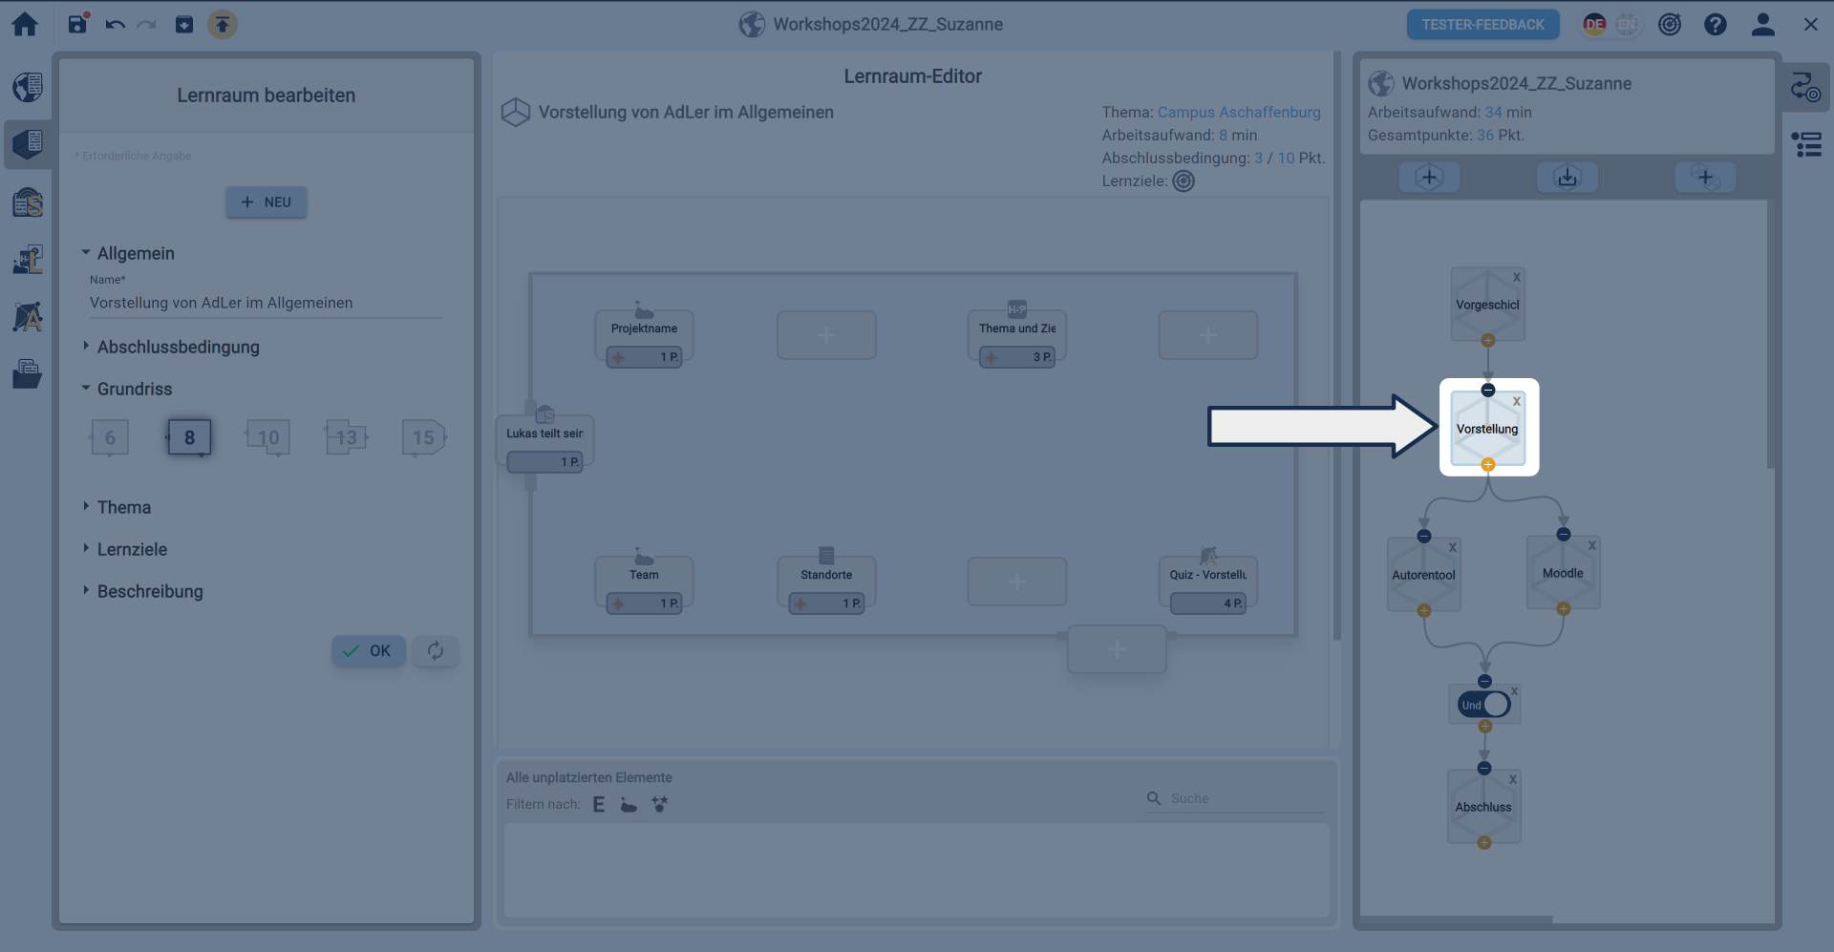
Task: Click the add learning room hexagon plus icon
Action: [x=1429, y=178]
